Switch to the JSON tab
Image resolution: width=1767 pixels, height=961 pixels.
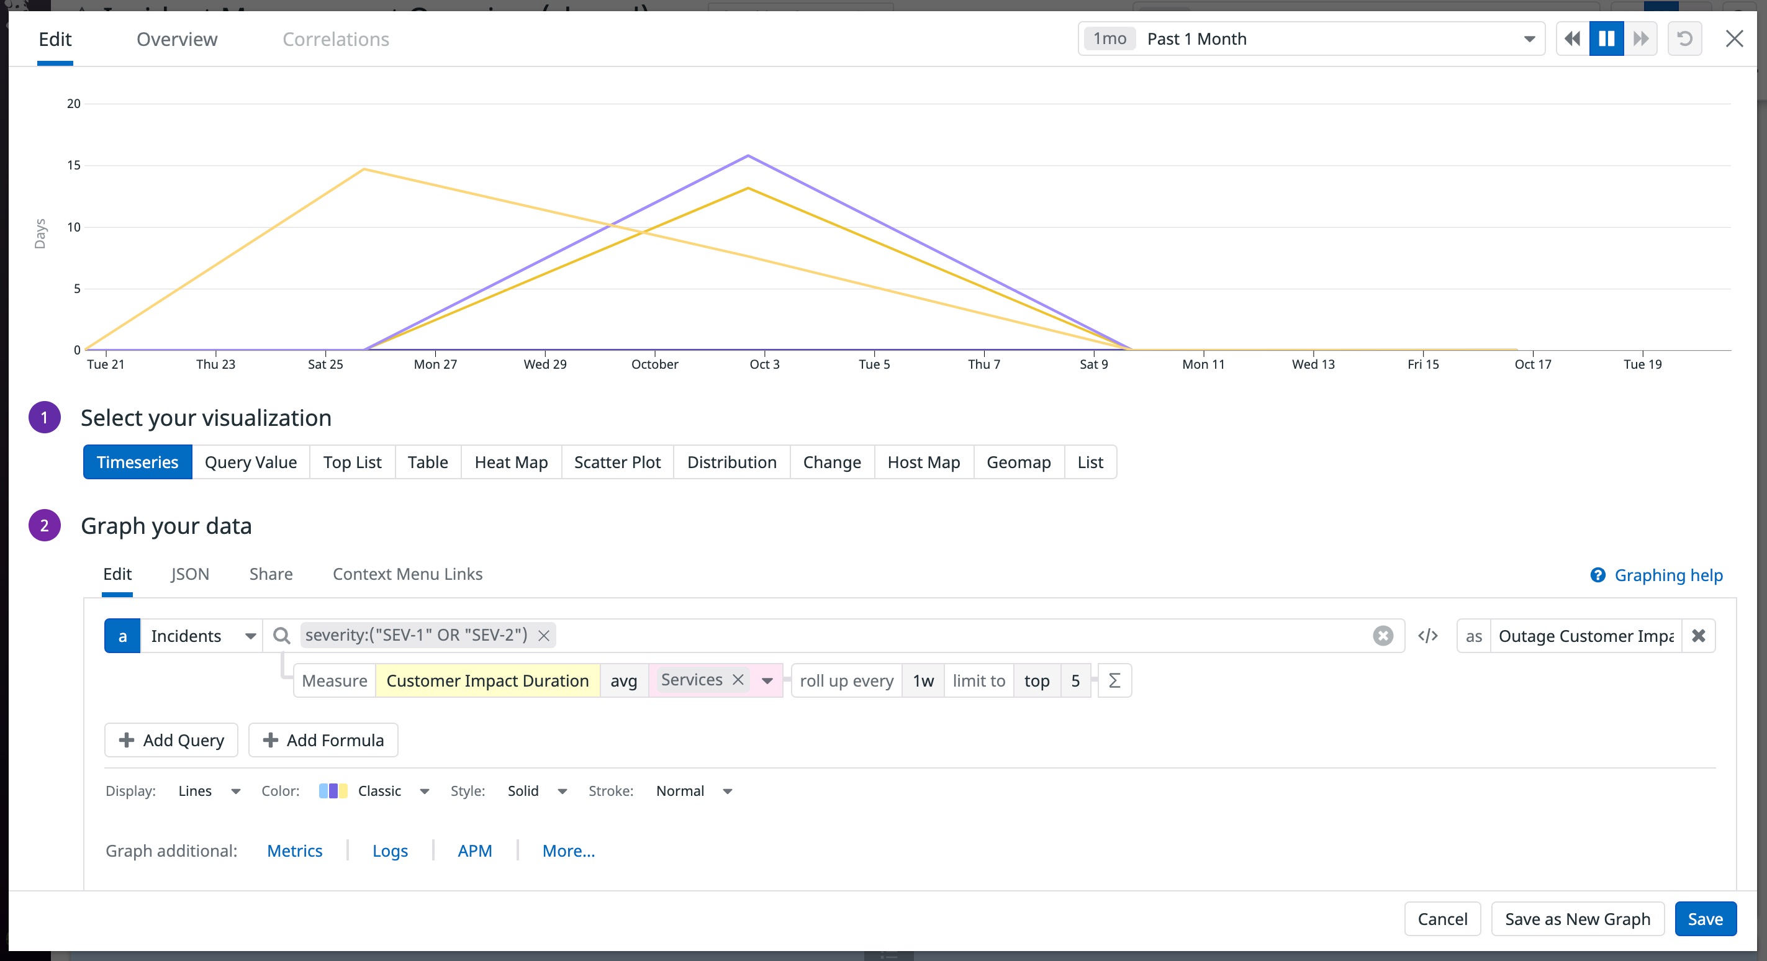189,574
